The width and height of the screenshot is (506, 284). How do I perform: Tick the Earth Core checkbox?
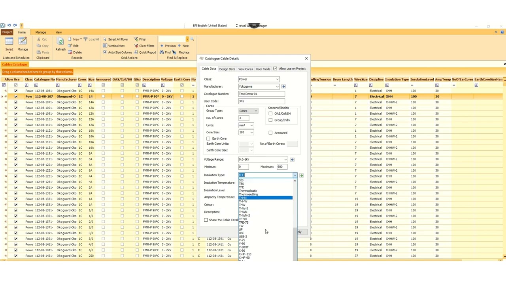point(208,138)
